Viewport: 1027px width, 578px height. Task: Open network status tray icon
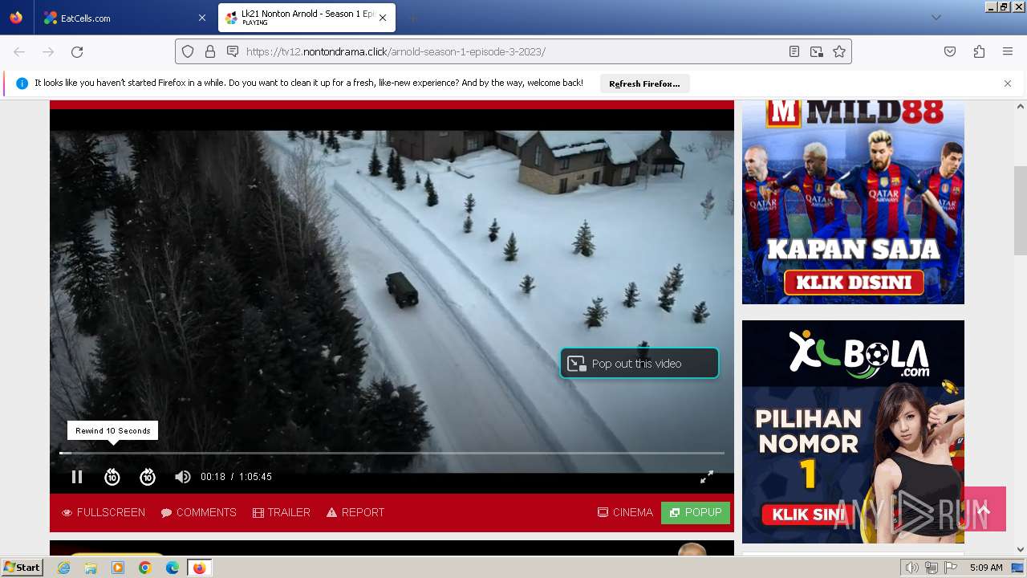pos(932,568)
